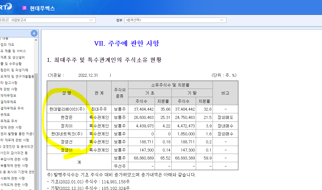Click the 장내매수 remark cell
Viewport: 322px width, 190px height.
(225, 126)
